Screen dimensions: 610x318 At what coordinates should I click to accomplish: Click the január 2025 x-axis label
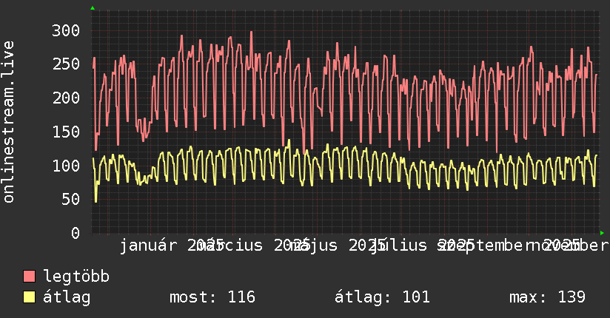coord(171,246)
